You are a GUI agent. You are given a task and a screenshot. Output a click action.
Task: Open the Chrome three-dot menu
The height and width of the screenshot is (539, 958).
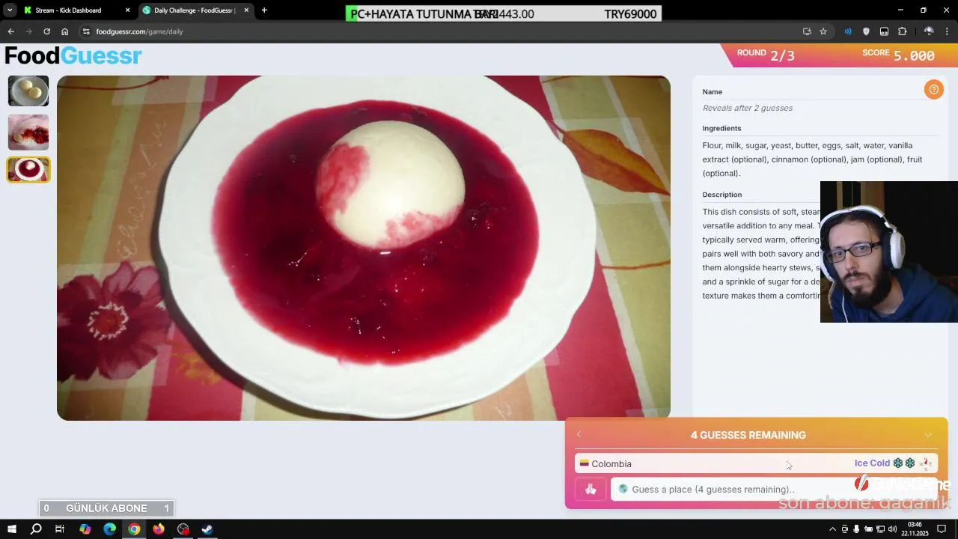[x=948, y=31]
